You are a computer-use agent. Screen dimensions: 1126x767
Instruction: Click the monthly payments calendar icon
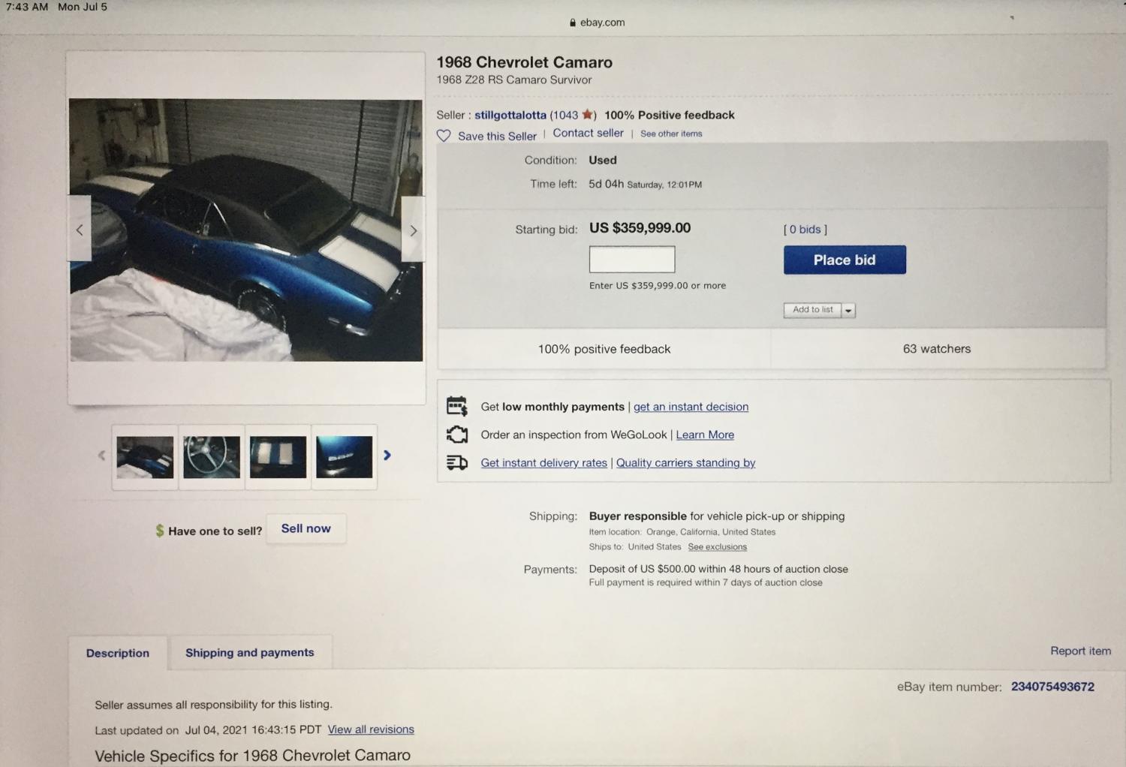pos(456,406)
